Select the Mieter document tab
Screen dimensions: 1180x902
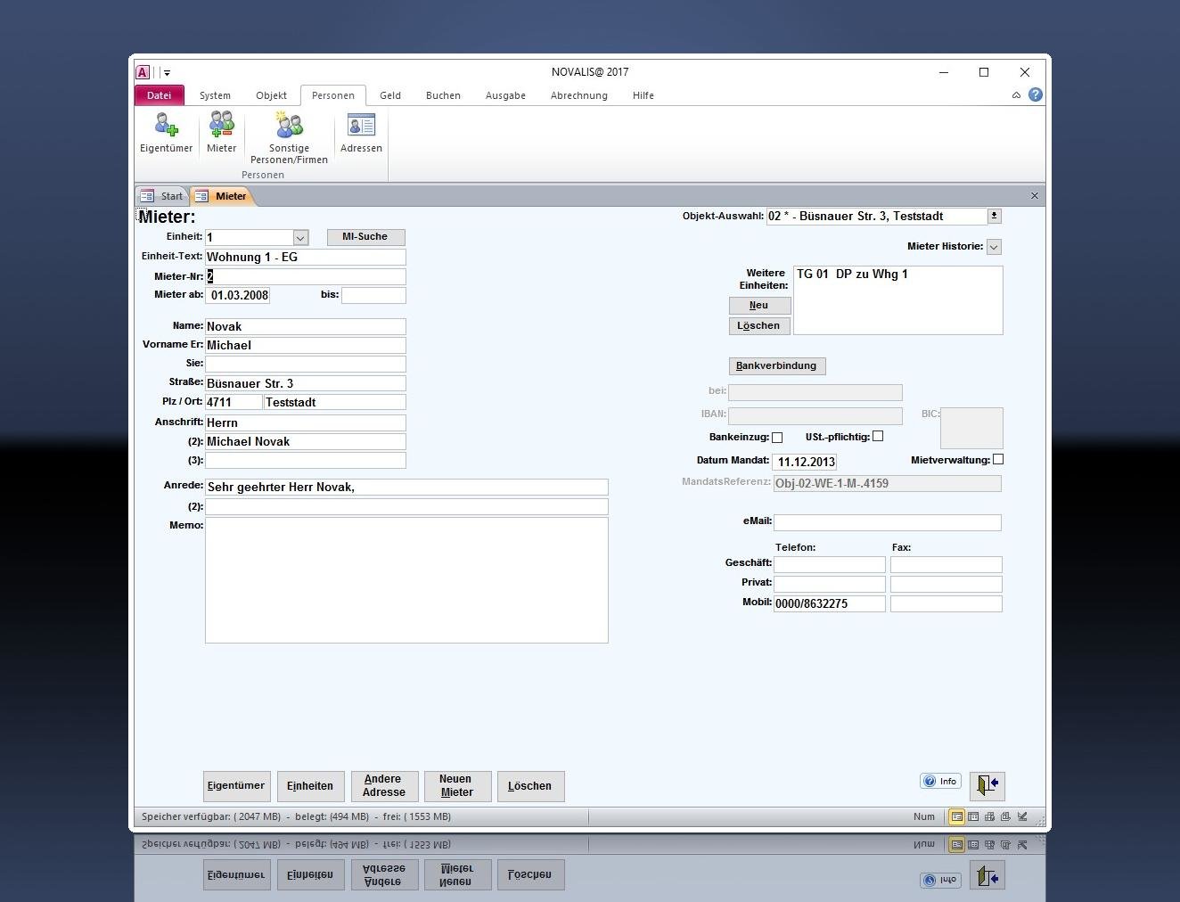pyautogui.click(x=223, y=196)
